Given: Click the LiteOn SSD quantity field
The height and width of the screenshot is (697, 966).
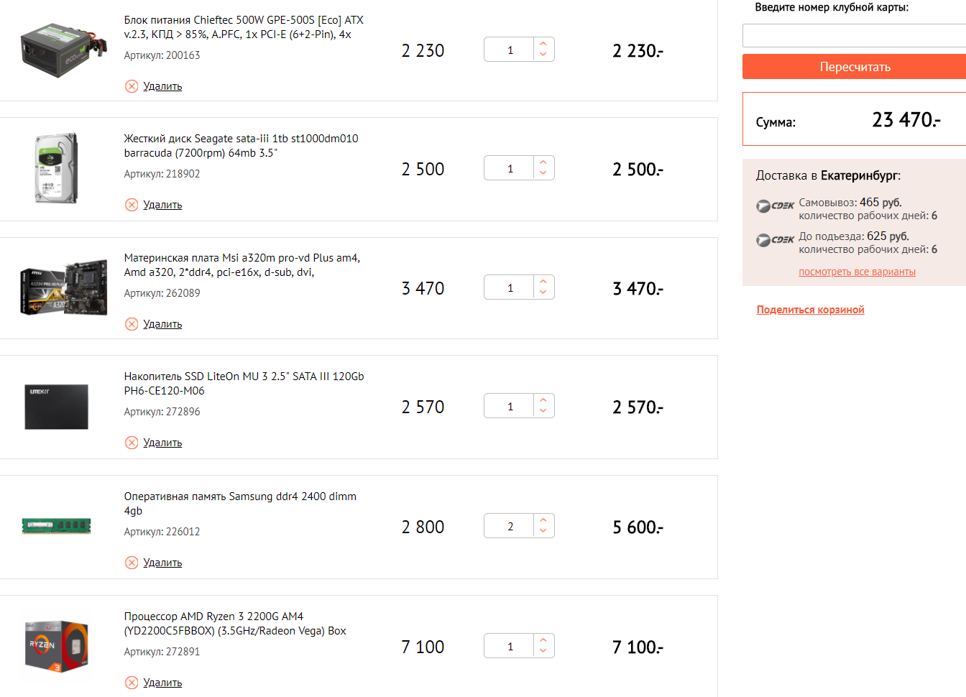Looking at the screenshot, I should click(x=510, y=407).
